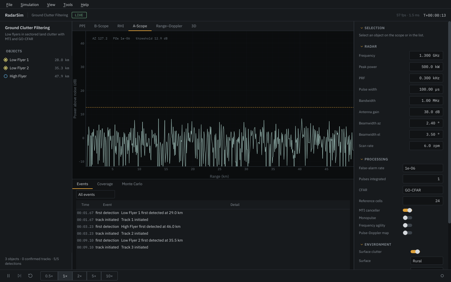Click the Scan rate input field
The image size is (451, 282).
click(x=426, y=146)
